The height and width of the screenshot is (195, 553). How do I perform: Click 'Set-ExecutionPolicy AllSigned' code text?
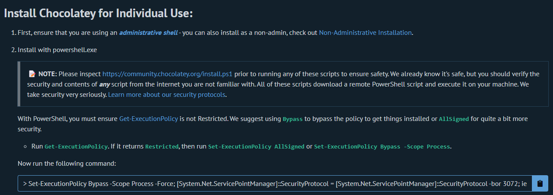click(256, 146)
